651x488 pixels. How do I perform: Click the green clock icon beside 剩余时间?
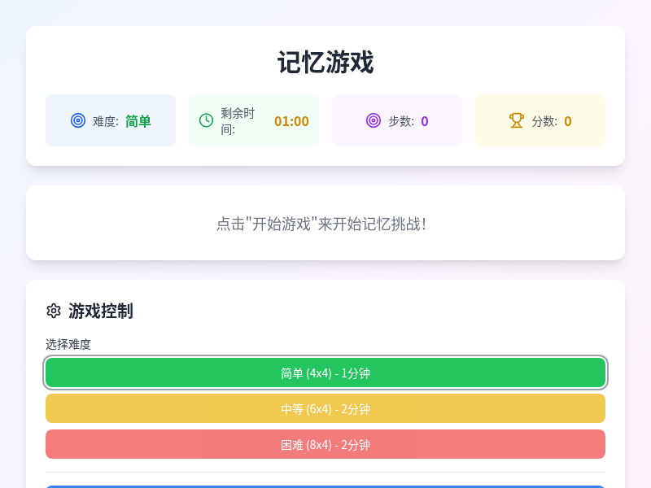point(207,120)
